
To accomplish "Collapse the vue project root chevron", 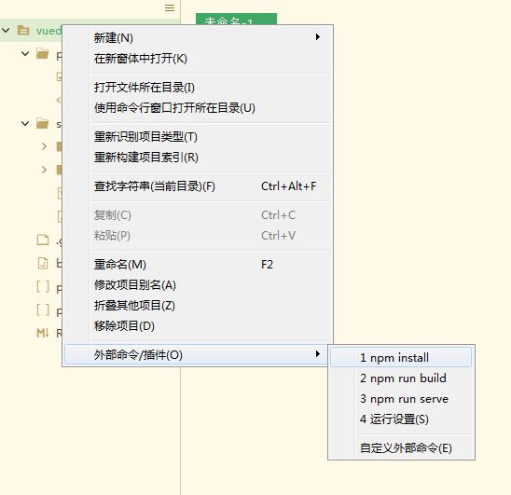I will click(x=7, y=31).
